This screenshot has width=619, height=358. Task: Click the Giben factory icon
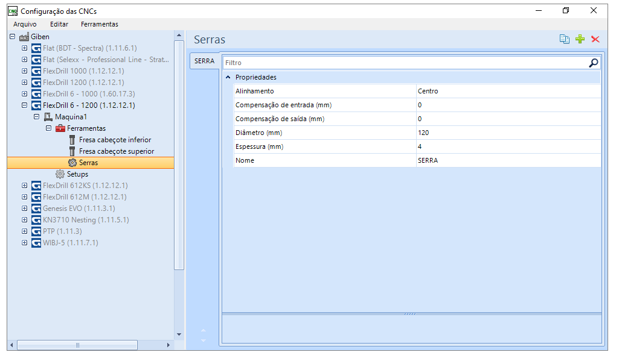[x=24, y=37]
